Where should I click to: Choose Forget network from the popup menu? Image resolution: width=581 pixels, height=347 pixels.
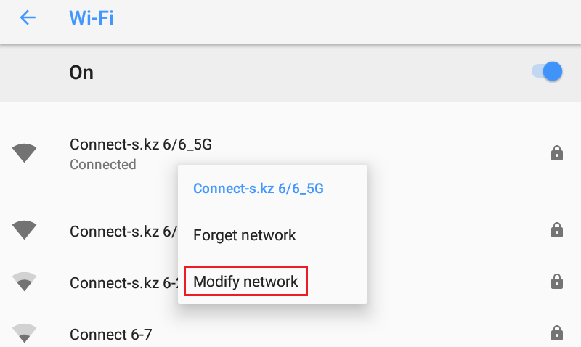pyautogui.click(x=245, y=235)
